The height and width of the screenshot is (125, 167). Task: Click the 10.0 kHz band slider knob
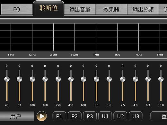[x=161, y=79]
